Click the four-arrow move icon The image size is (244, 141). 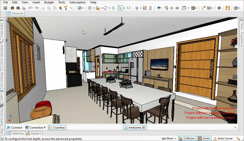coord(219,8)
